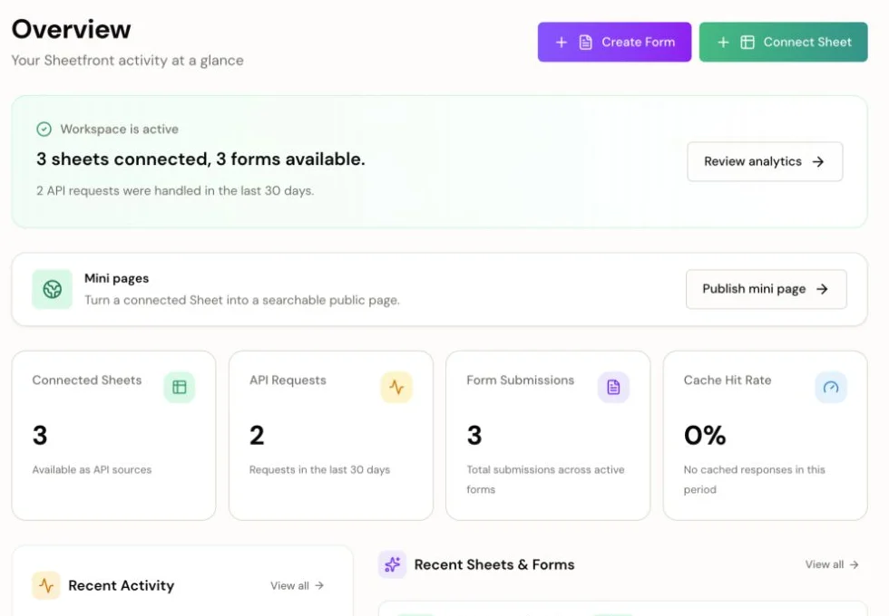Viewport: 889px width, 616px height.
Task: Click the 'Recent Activity' section heading
Action: coord(122,585)
